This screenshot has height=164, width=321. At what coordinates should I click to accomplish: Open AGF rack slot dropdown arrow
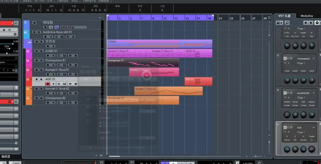[x=313, y=128]
